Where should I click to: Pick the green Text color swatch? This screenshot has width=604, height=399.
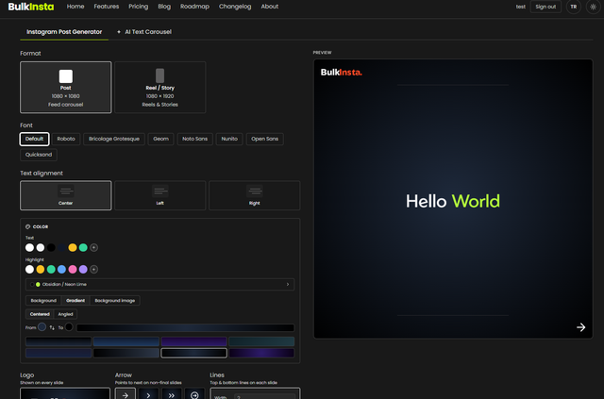(83, 248)
